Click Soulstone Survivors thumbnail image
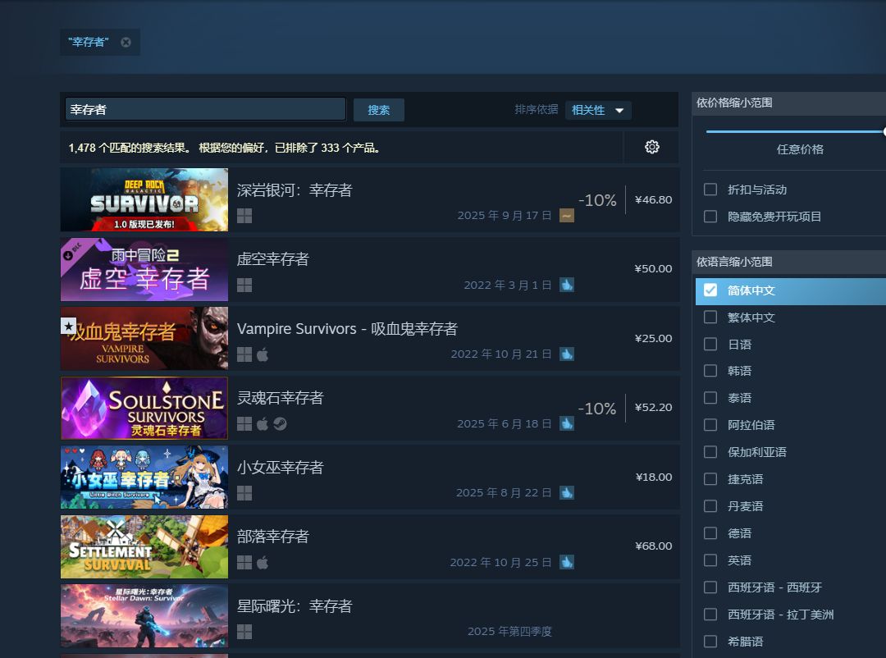The width and height of the screenshot is (886, 658). click(x=144, y=408)
